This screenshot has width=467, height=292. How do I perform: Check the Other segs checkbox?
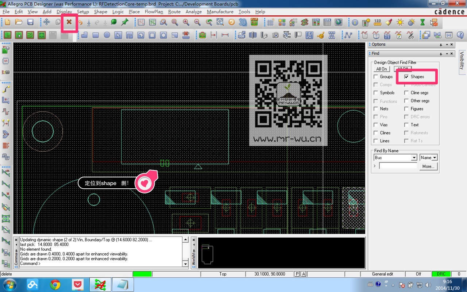click(x=406, y=101)
